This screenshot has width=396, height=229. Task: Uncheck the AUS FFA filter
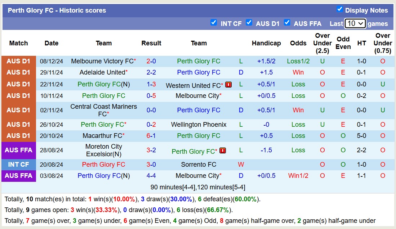[x=287, y=22]
